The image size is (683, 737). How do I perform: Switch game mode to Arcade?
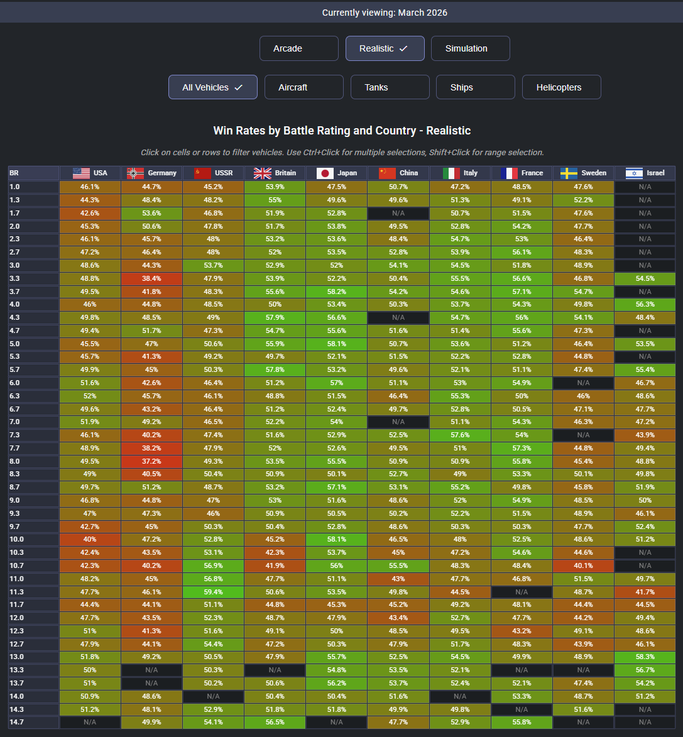coord(298,48)
